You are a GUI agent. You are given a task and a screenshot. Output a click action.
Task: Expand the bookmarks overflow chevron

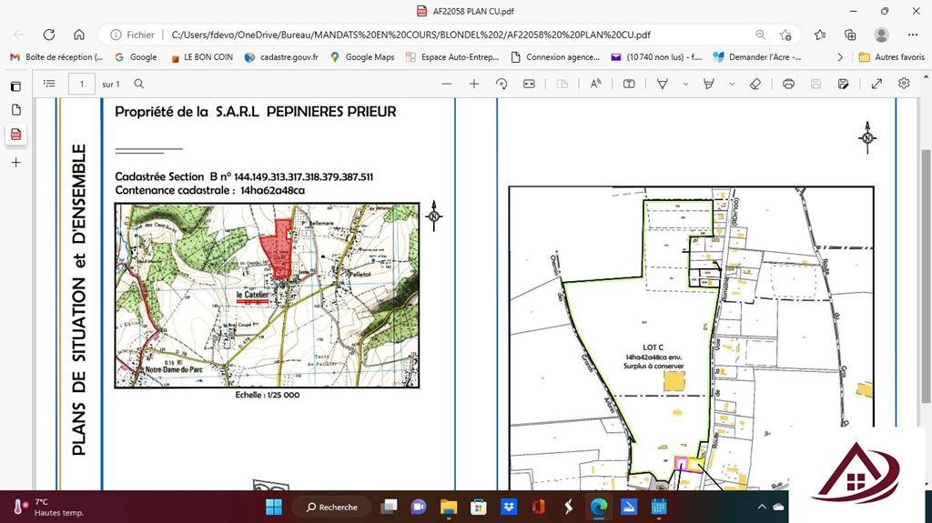(x=840, y=57)
